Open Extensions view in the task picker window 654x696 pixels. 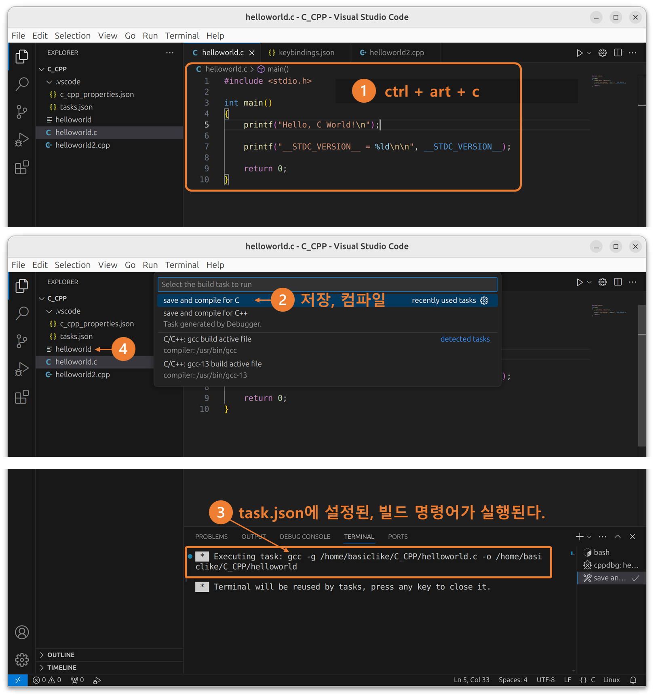tap(22, 397)
